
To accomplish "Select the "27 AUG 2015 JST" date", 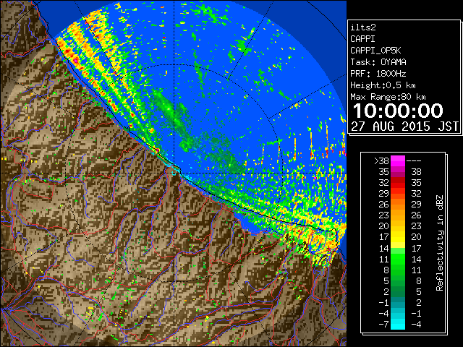I will click(404, 127).
